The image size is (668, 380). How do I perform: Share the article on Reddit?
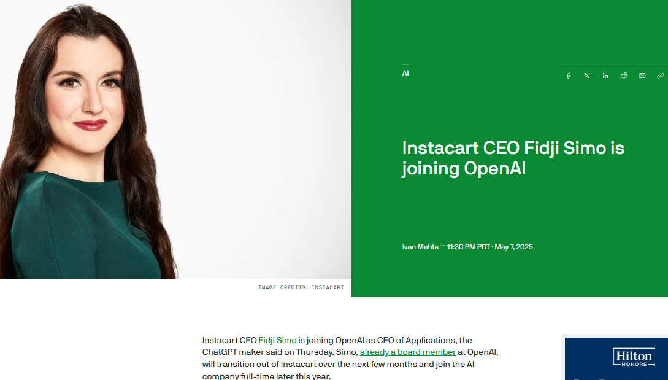click(624, 76)
